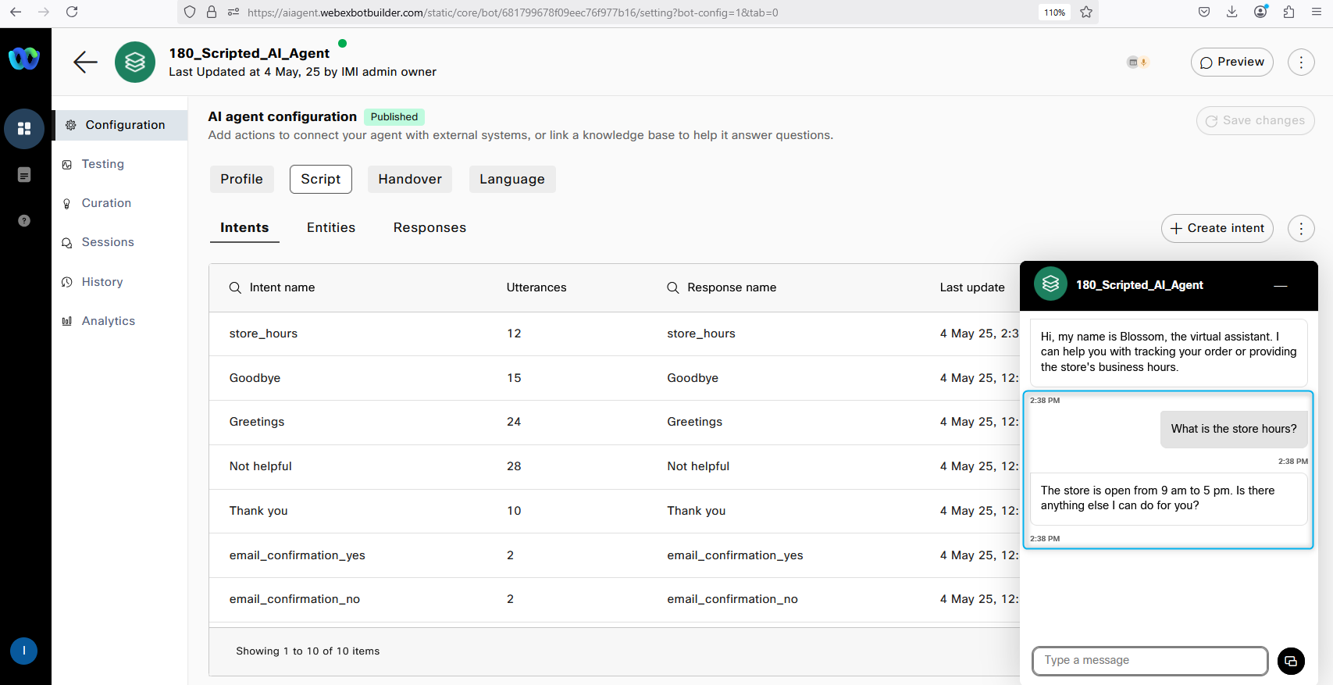
Task: Open the help question mark icon
Action: click(x=24, y=221)
